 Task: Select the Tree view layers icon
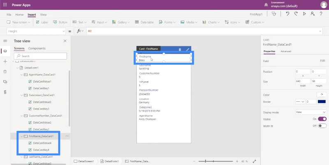click(x=5, y=51)
